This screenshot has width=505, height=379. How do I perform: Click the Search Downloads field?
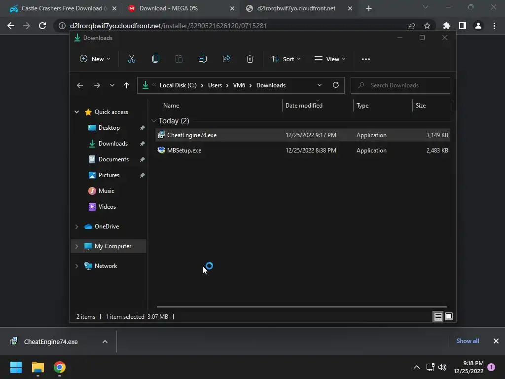click(400, 85)
